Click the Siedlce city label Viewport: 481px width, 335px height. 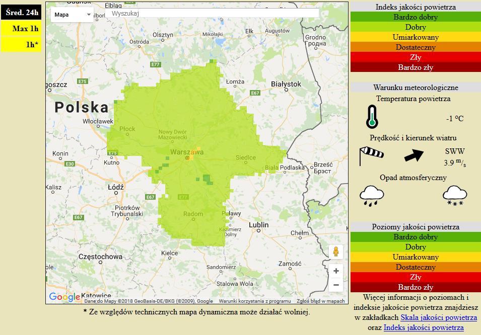point(246,157)
